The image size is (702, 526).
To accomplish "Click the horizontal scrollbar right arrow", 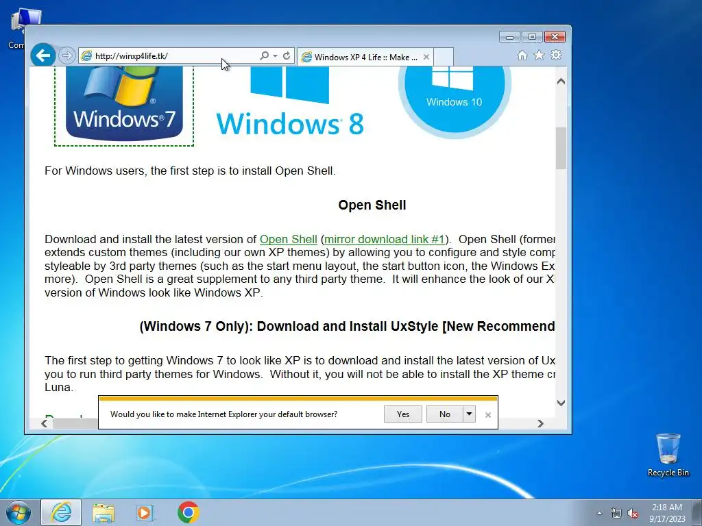I will point(540,423).
